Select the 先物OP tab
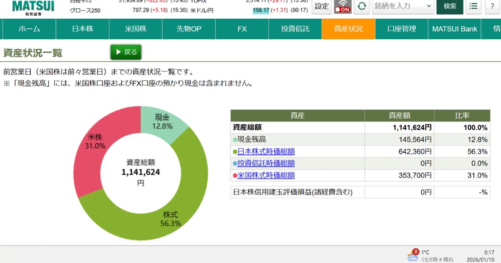The width and height of the screenshot is (501, 263). pos(189,29)
